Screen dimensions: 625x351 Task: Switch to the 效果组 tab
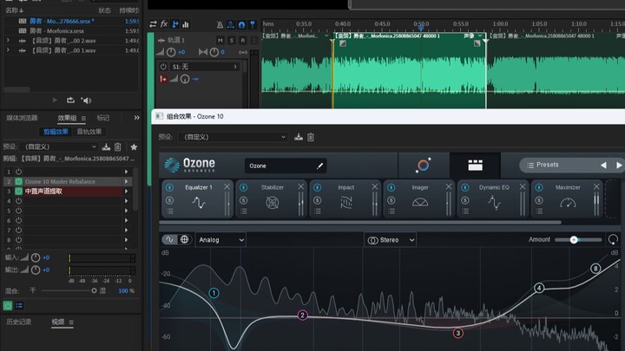tap(67, 118)
